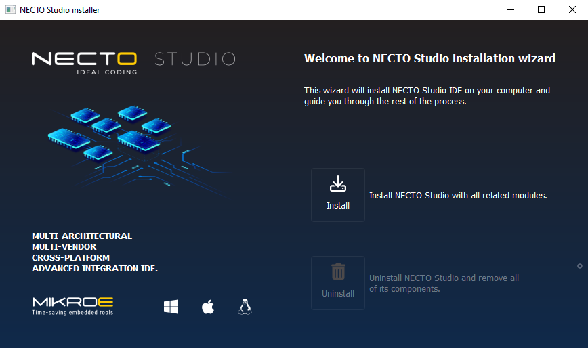Click the MIKROE logo
Viewport: 588px width, 348px height.
72,305
